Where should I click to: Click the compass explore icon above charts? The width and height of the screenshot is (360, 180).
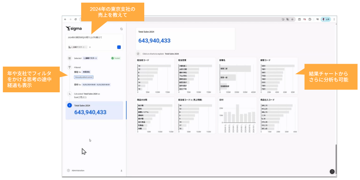coord(138,54)
